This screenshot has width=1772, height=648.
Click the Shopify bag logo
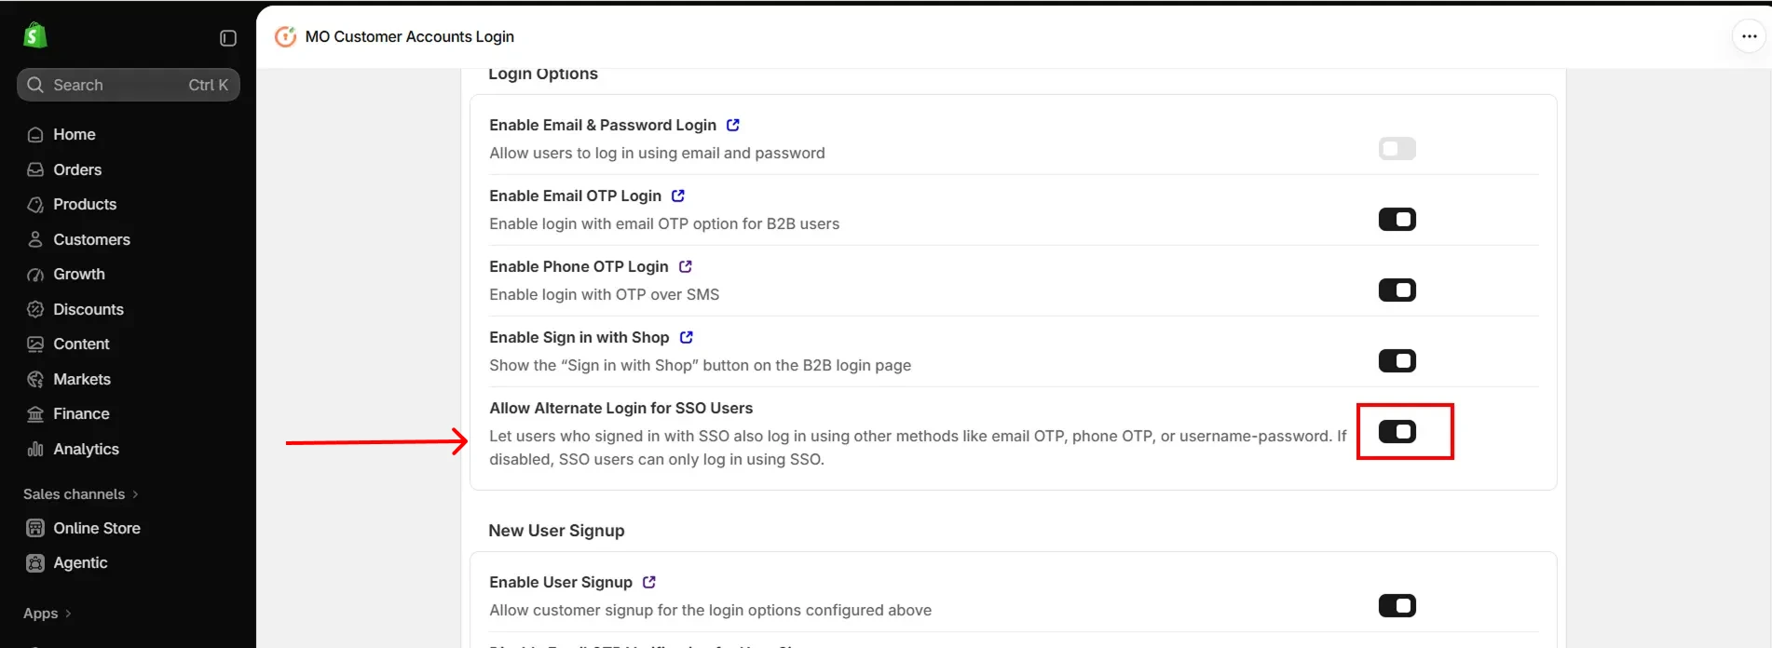click(35, 35)
